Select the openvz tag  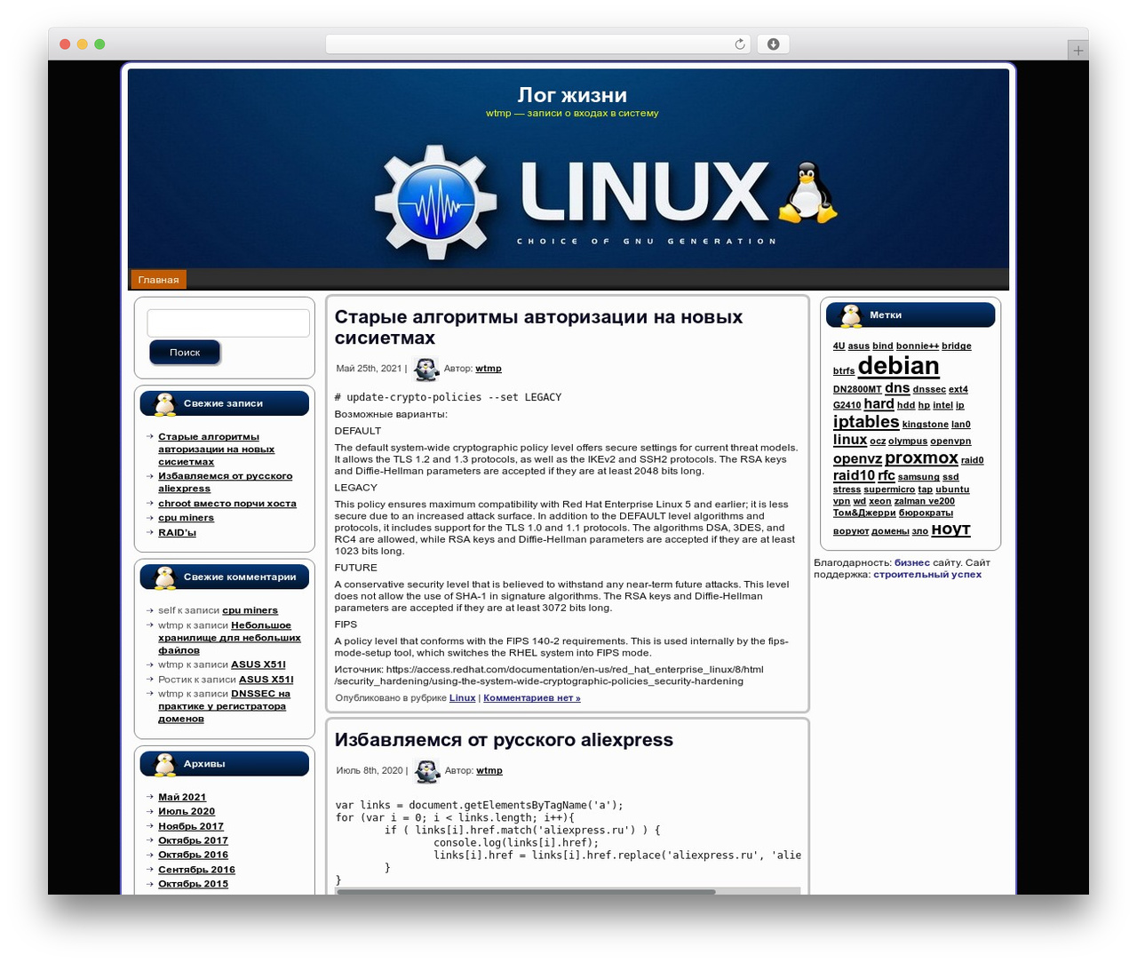click(857, 459)
